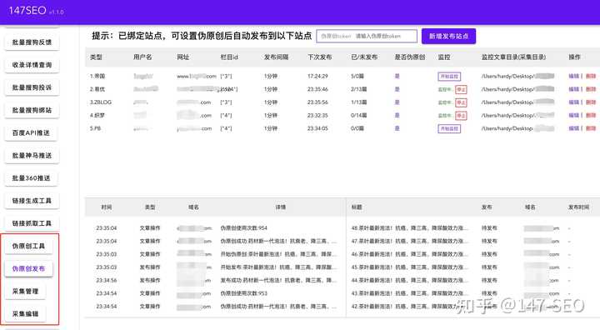This screenshot has height=330, width=600.
Task: Open the 链接生成工具 sidebar item
Action: (32, 200)
